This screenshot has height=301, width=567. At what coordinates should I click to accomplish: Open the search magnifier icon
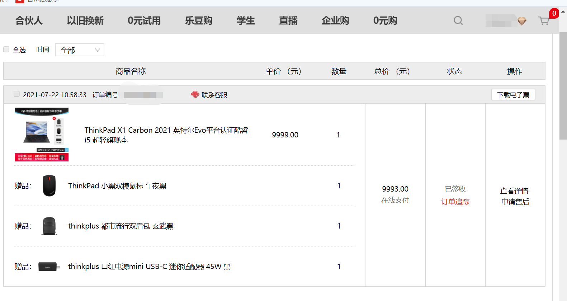458,20
